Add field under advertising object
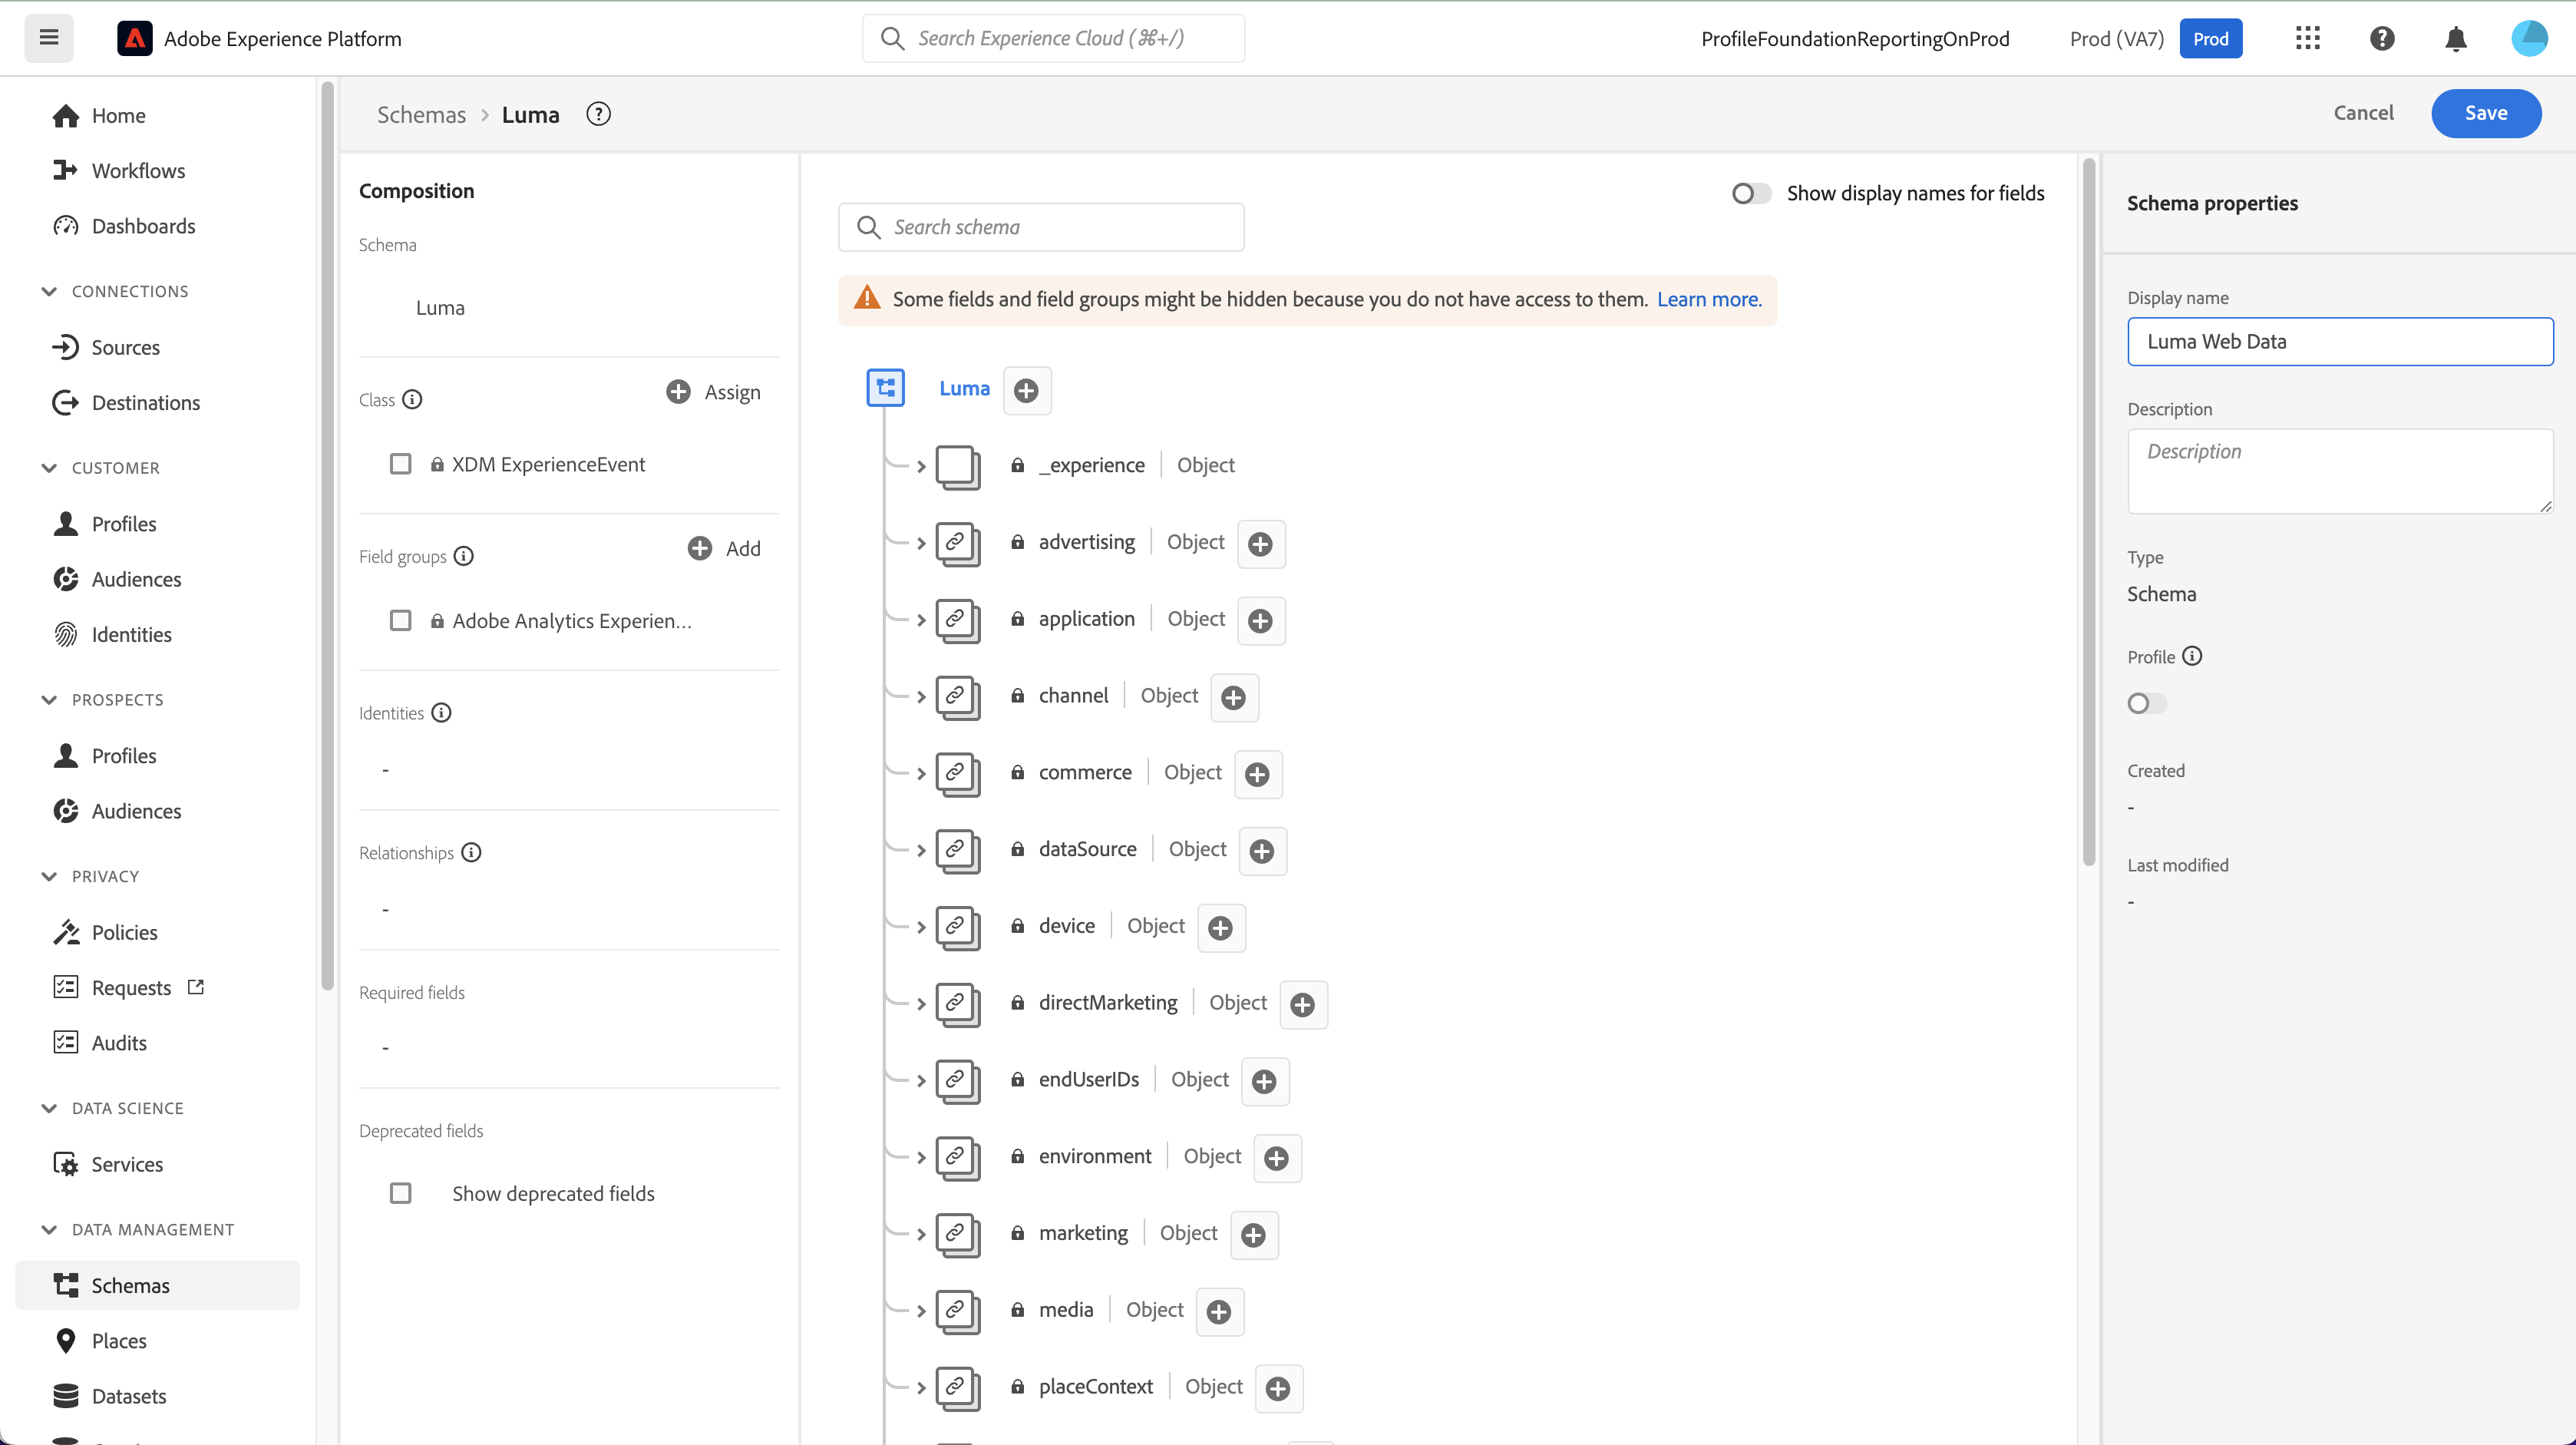 (x=1261, y=543)
